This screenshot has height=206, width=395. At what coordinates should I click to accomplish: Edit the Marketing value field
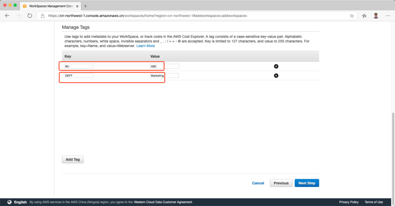coord(164,76)
